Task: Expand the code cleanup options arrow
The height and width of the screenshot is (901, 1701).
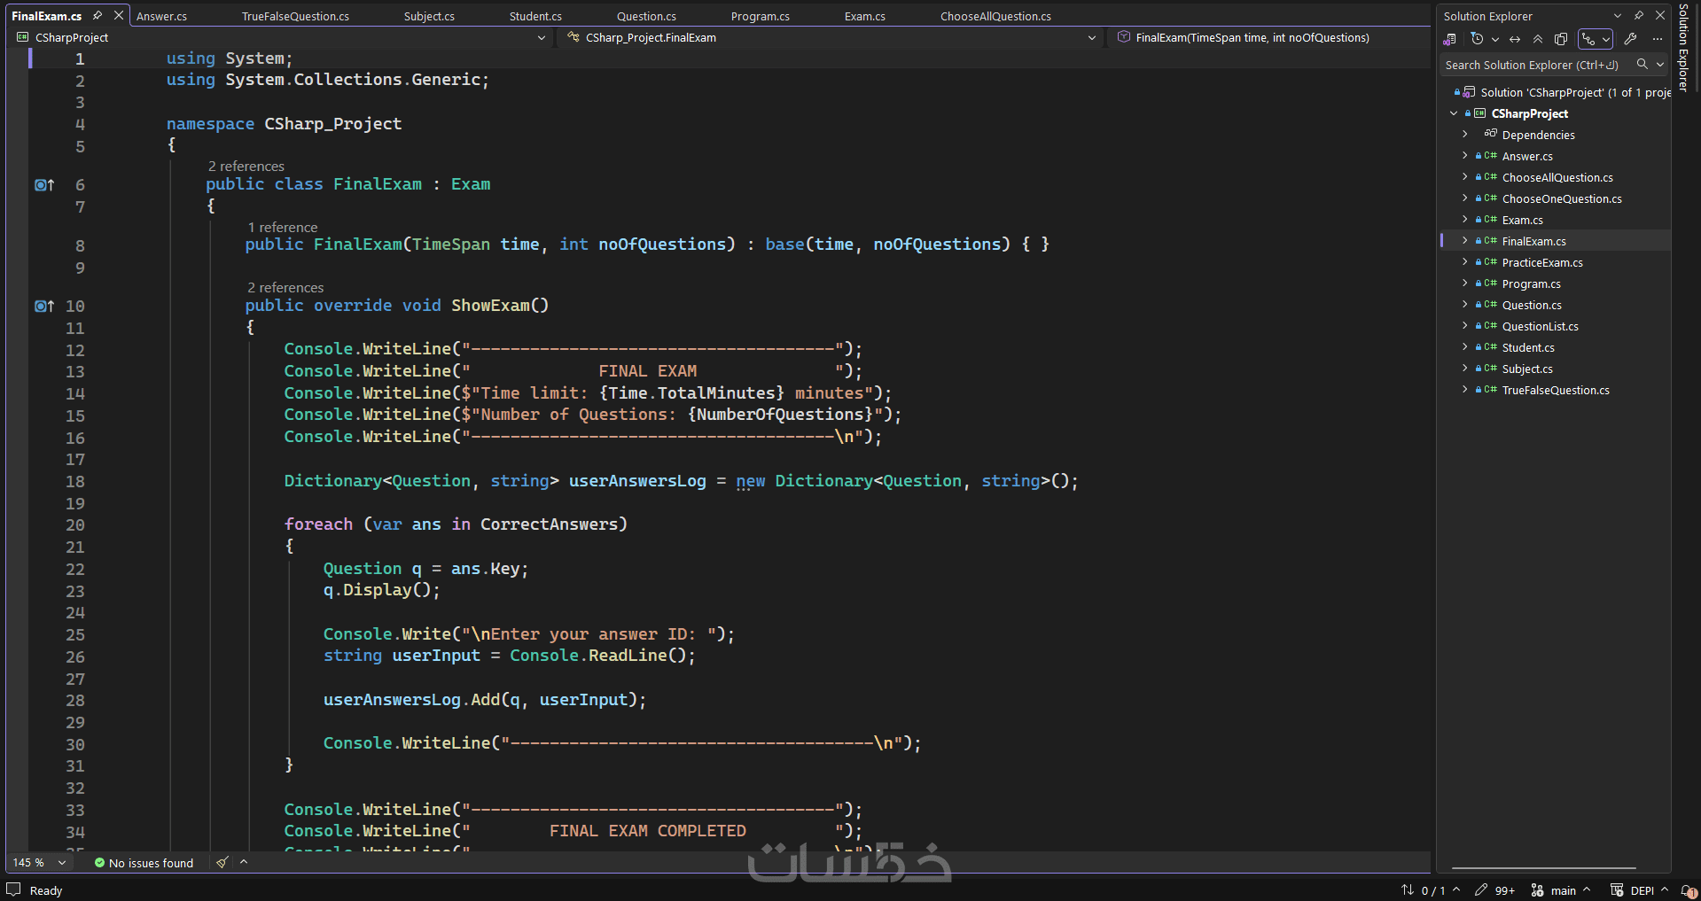Action: pyautogui.click(x=244, y=862)
